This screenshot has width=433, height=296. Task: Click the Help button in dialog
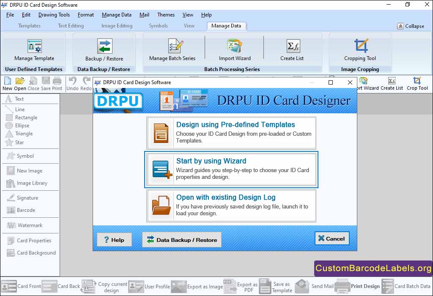click(x=114, y=240)
